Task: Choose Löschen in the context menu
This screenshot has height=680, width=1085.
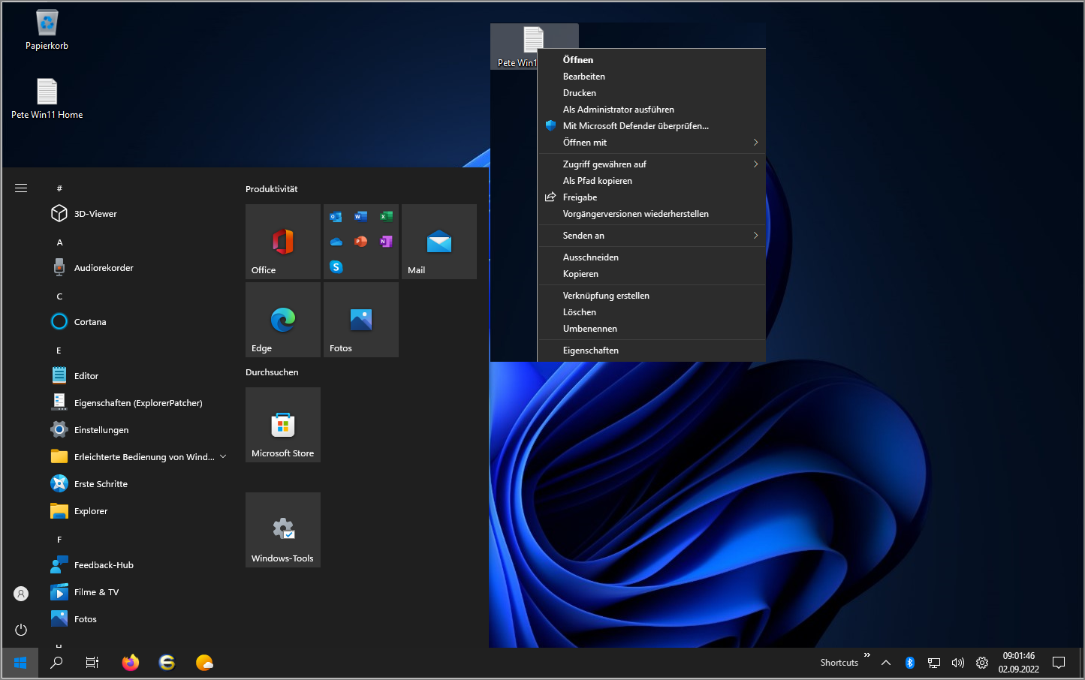Action: tap(652, 312)
